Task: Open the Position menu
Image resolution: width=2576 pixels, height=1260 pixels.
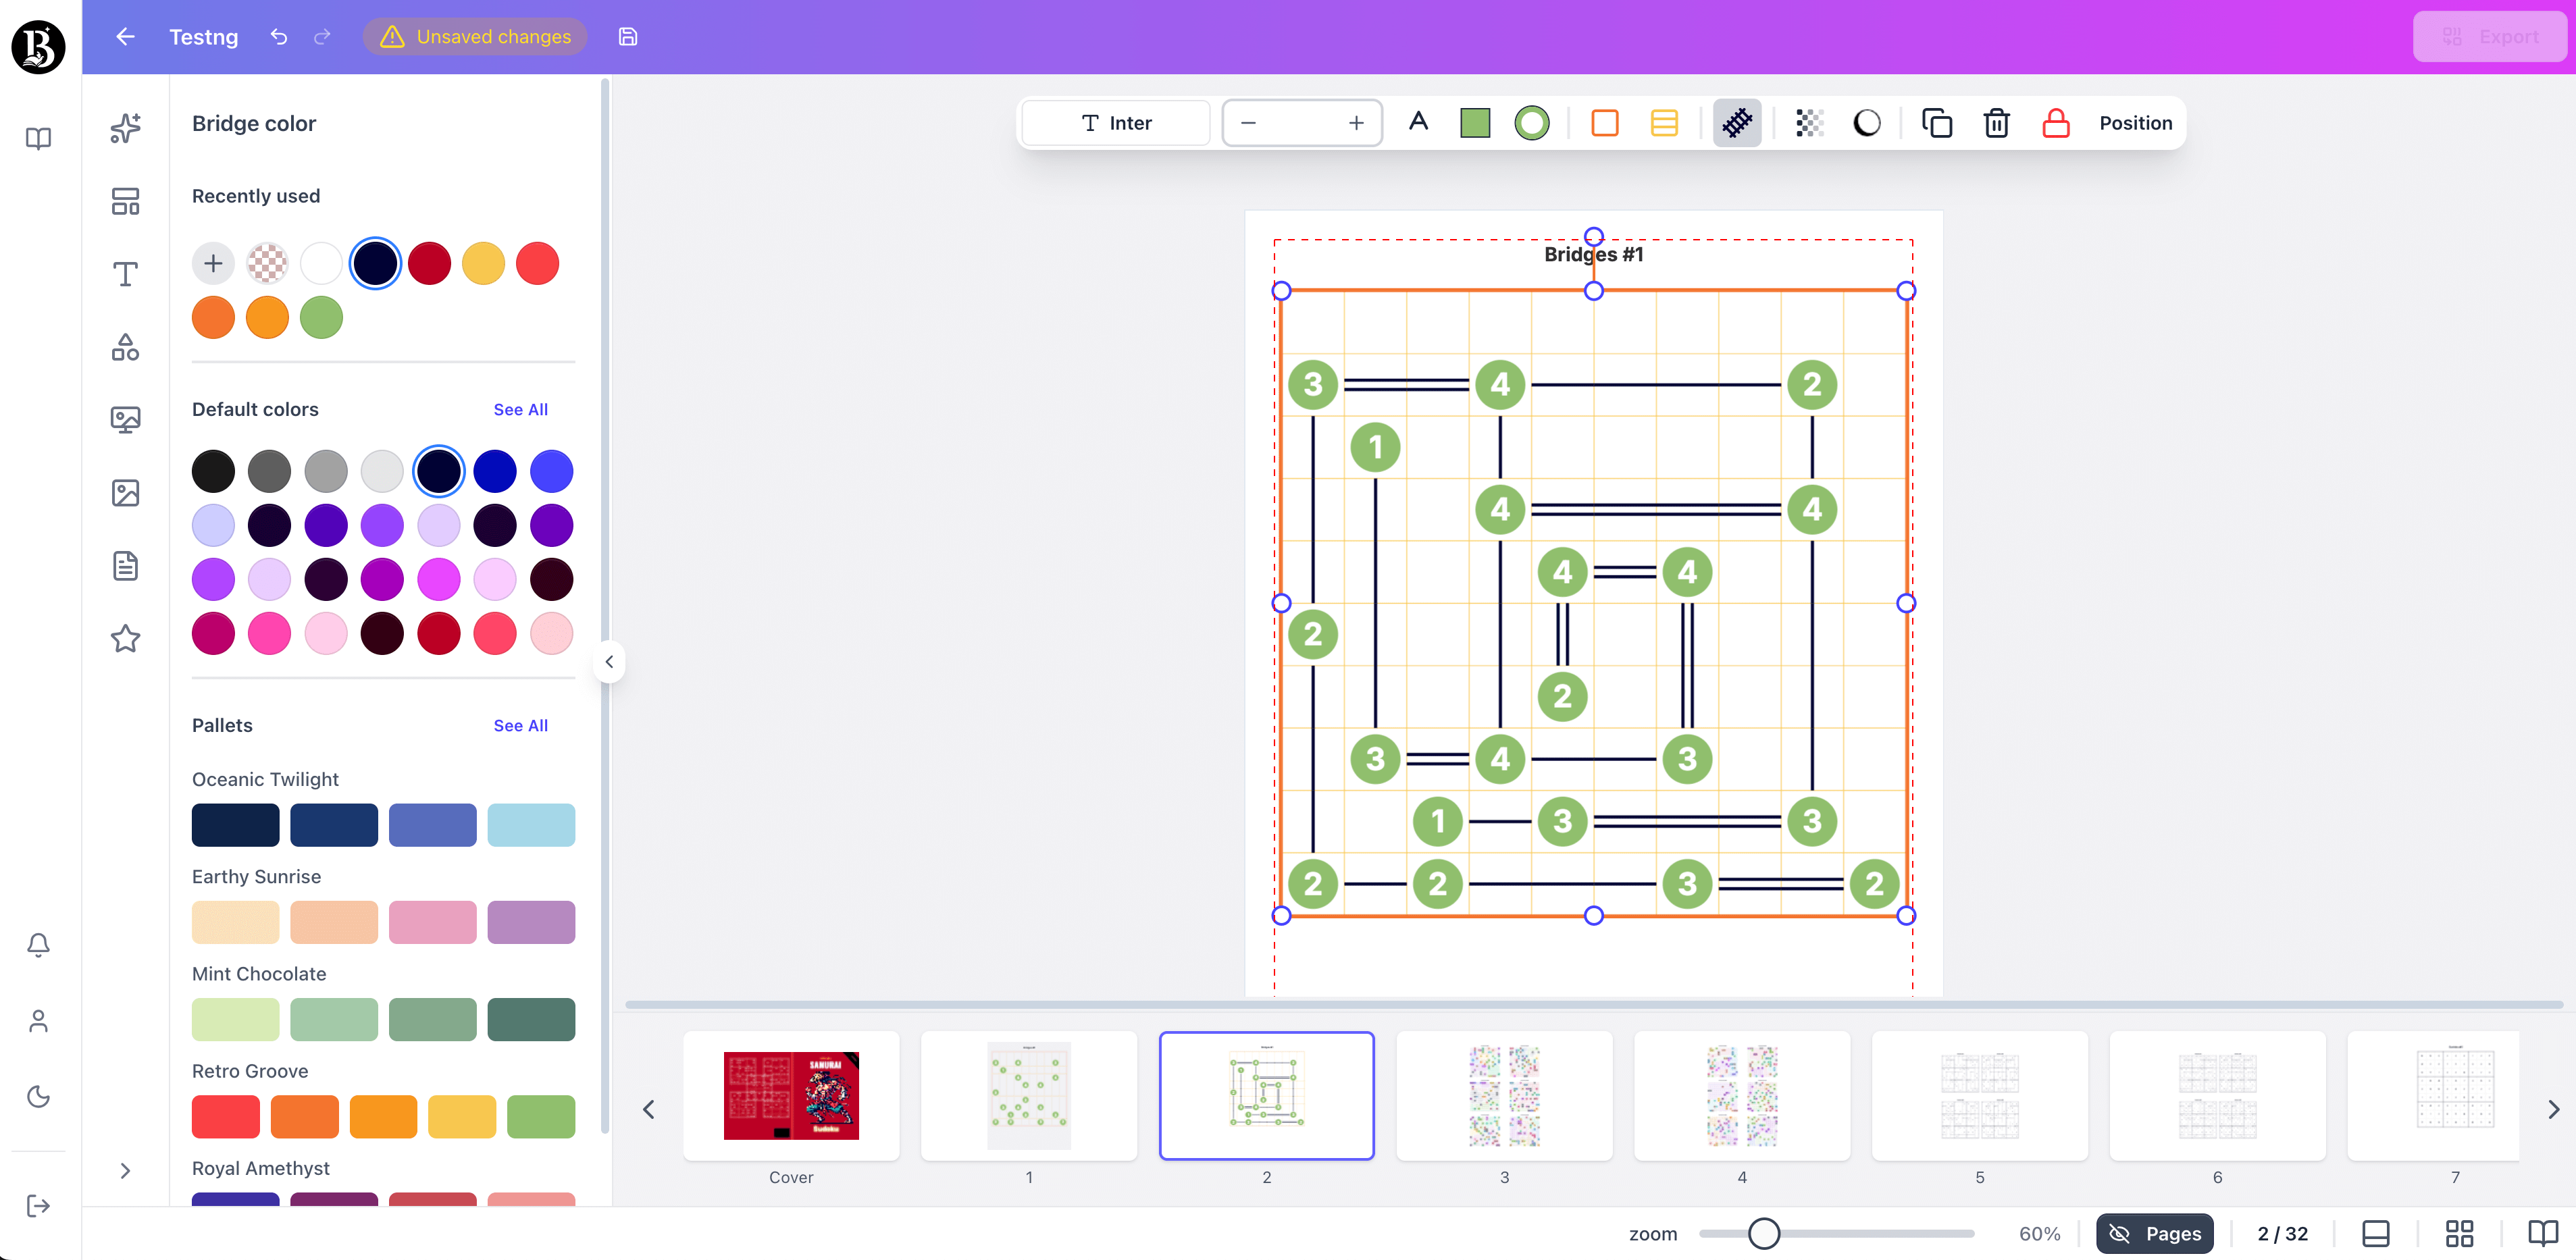Action: point(2135,123)
